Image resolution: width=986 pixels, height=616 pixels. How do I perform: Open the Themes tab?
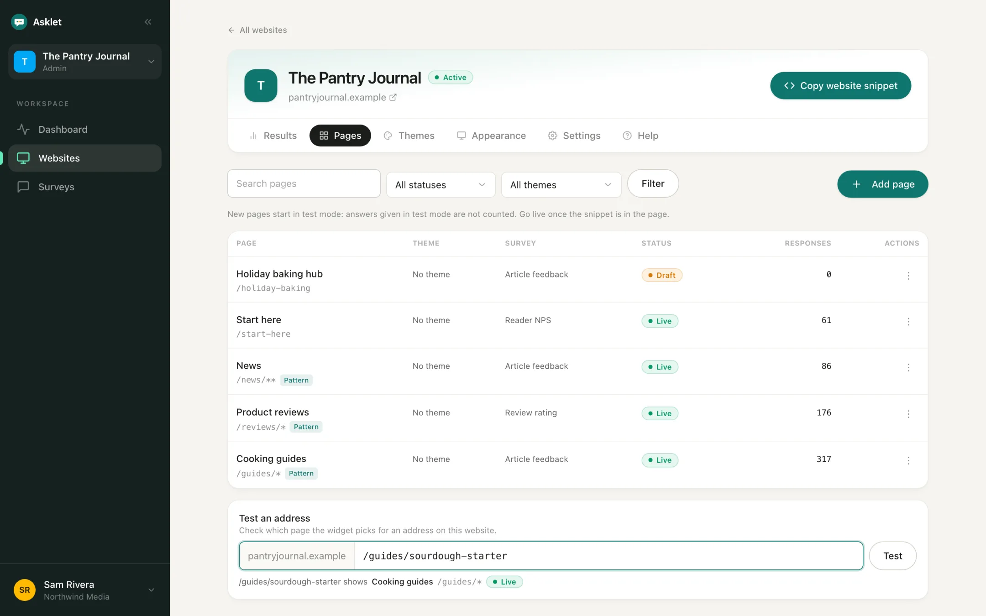(409, 136)
